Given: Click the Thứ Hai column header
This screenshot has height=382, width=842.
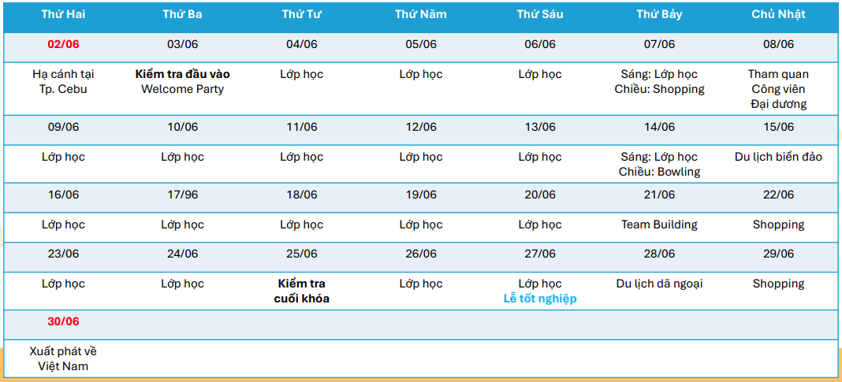Looking at the screenshot, I should pyautogui.click(x=63, y=14).
